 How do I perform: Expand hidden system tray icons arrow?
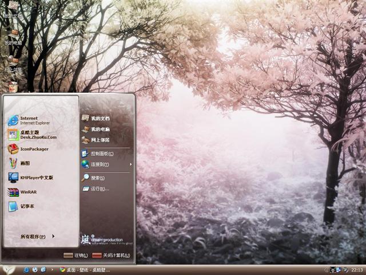coord(326,270)
